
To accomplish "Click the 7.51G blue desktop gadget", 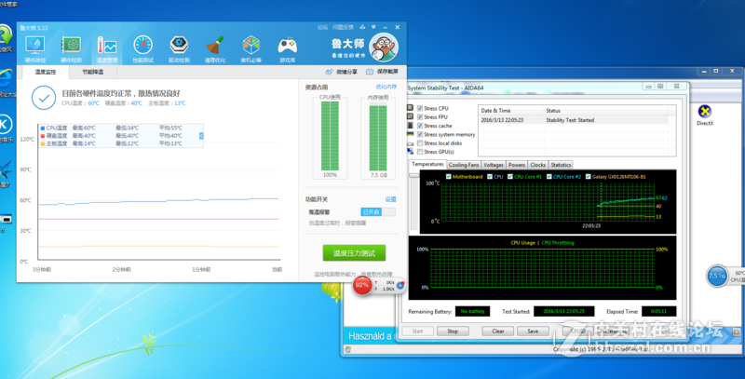I will tap(717, 276).
